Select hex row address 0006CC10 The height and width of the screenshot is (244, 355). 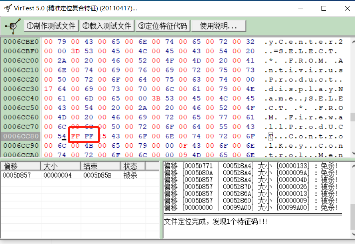21,70
